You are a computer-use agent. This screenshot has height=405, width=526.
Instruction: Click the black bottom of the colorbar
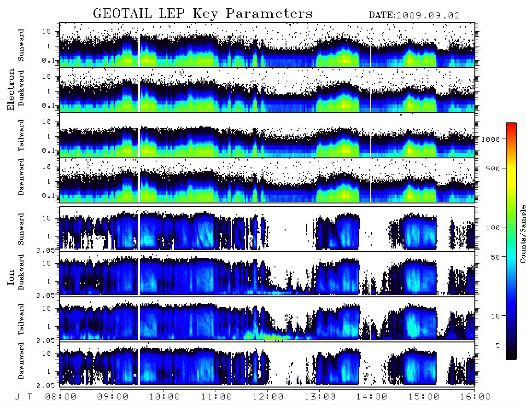(x=511, y=355)
